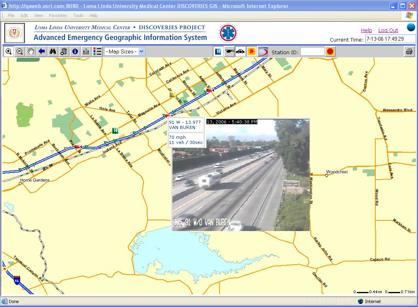Print the map with printer icon

(x=409, y=51)
